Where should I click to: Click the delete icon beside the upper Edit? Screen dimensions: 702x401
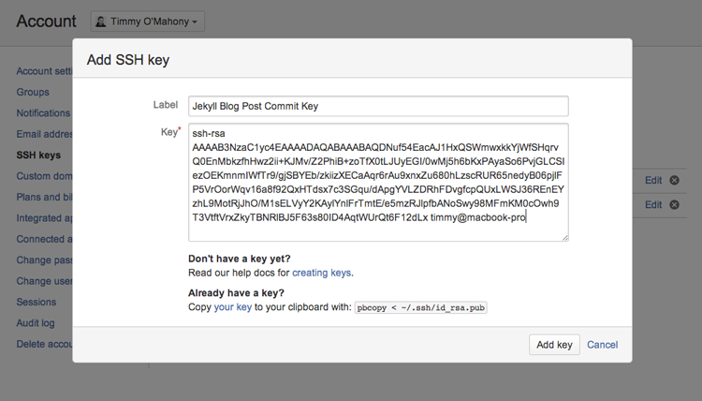click(x=674, y=180)
